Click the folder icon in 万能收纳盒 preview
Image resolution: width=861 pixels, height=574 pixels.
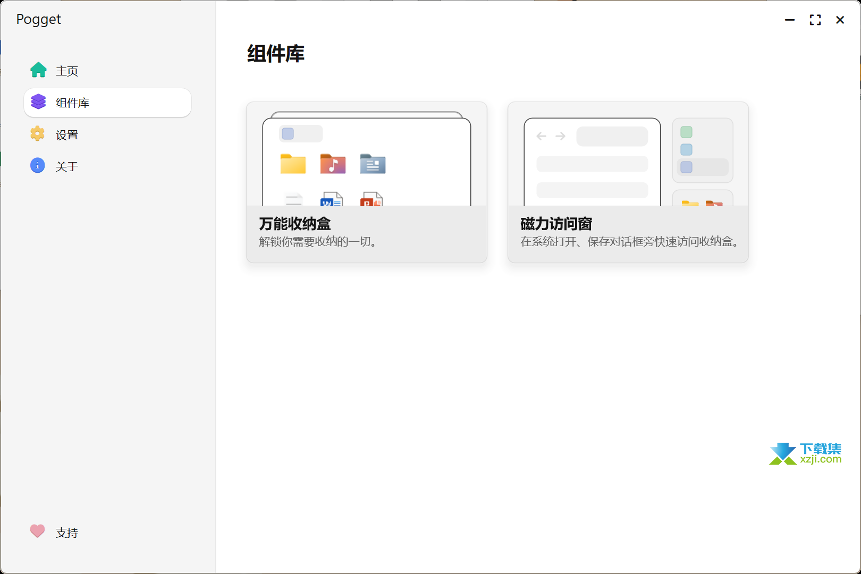pos(293,164)
